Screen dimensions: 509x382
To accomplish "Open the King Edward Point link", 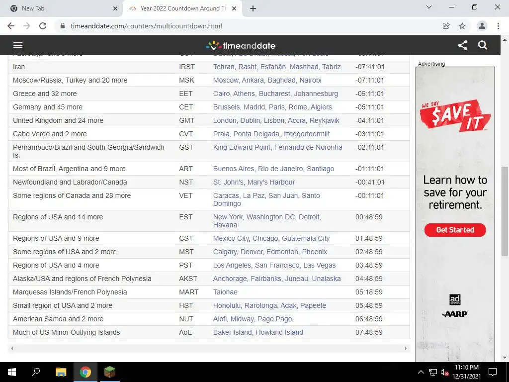I will point(242,147).
